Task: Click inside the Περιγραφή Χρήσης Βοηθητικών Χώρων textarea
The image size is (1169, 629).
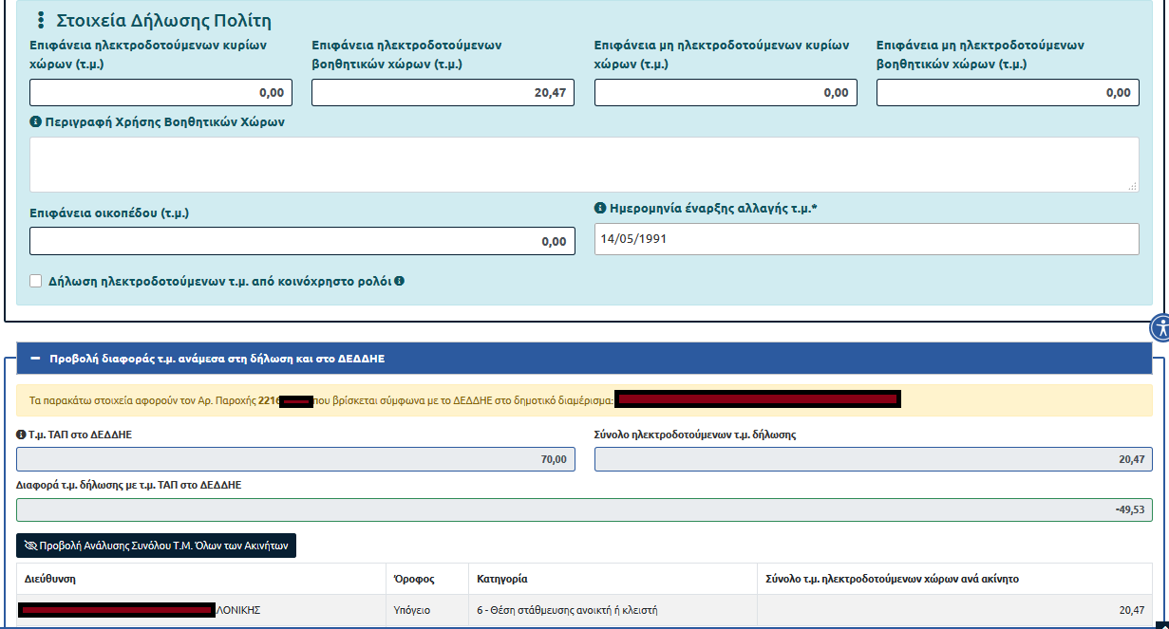Action: [x=583, y=164]
